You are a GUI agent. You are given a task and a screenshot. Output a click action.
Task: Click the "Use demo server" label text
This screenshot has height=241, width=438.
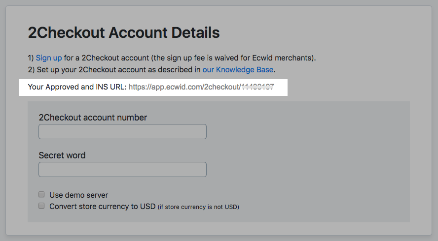(79, 195)
